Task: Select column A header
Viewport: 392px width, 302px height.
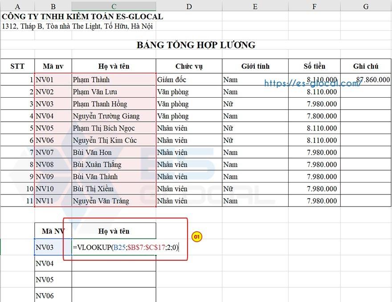Action: pos(17,6)
